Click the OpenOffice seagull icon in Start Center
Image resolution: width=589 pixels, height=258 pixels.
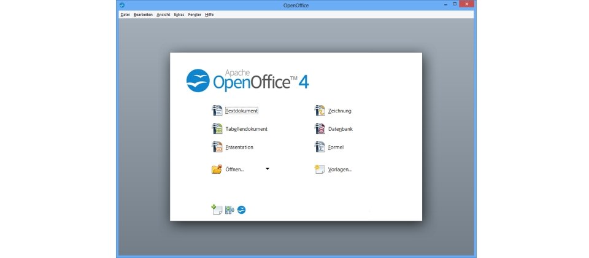[x=242, y=210]
